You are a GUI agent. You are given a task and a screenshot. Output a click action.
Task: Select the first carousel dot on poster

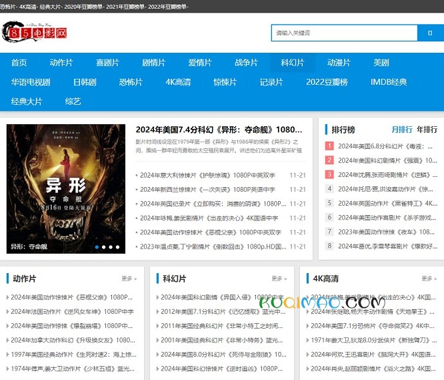tap(97, 247)
